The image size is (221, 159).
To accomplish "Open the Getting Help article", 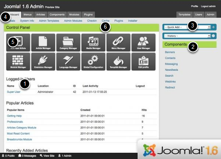I will (x=14, y=116).
